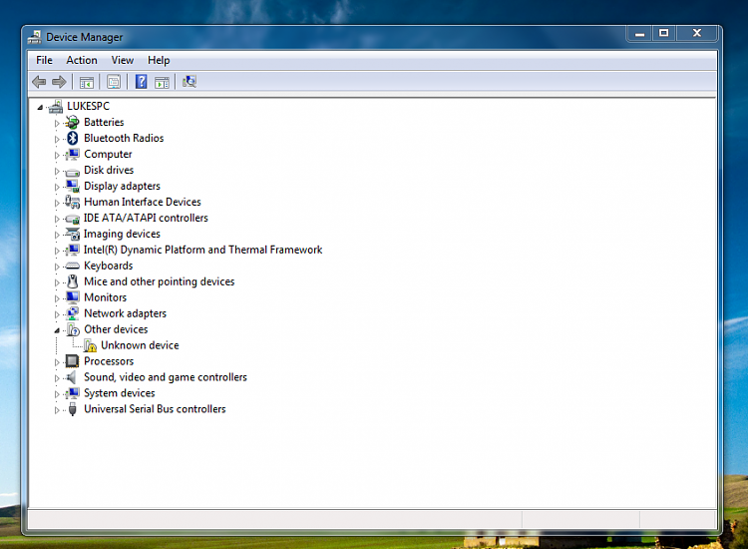Minimize the Device Manager window

tap(639, 33)
